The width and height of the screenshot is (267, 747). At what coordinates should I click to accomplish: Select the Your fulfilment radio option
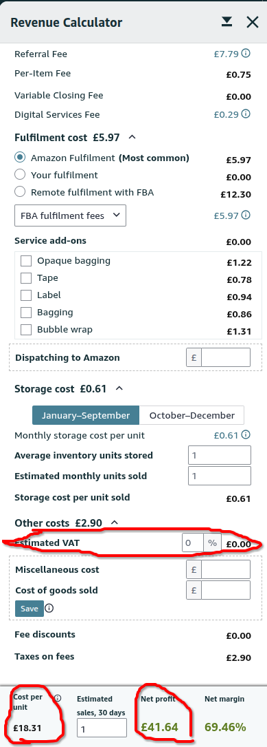tap(20, 175)
